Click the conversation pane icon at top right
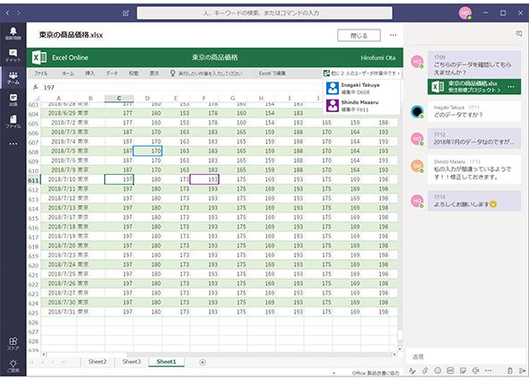The image size is (529, 380). (519, 33)
